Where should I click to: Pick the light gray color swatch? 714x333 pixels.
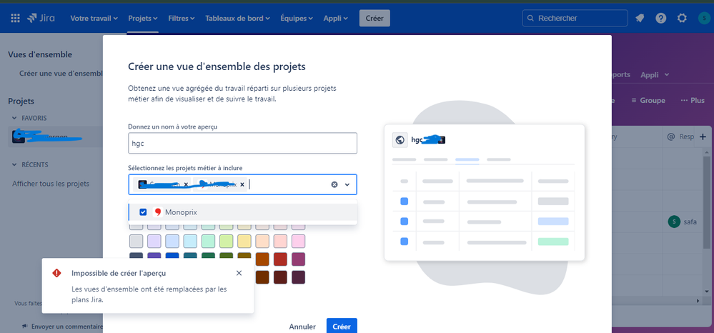(x=136, y=242)
